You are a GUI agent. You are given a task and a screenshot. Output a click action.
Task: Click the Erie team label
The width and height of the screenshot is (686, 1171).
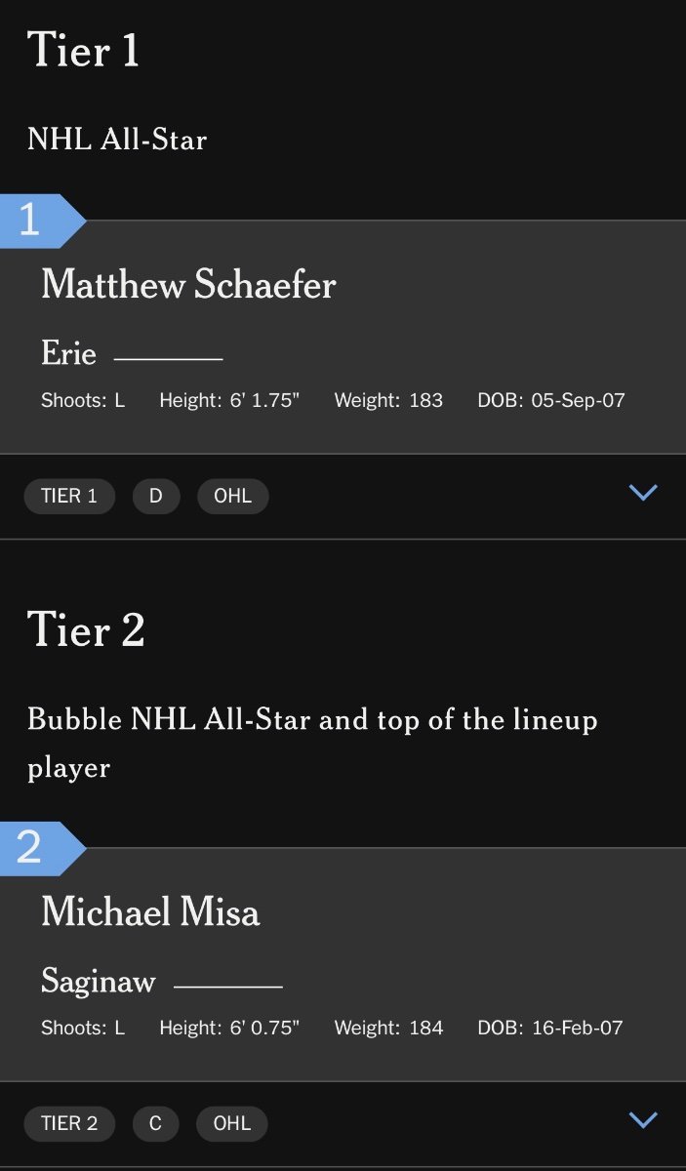[68, 353]
